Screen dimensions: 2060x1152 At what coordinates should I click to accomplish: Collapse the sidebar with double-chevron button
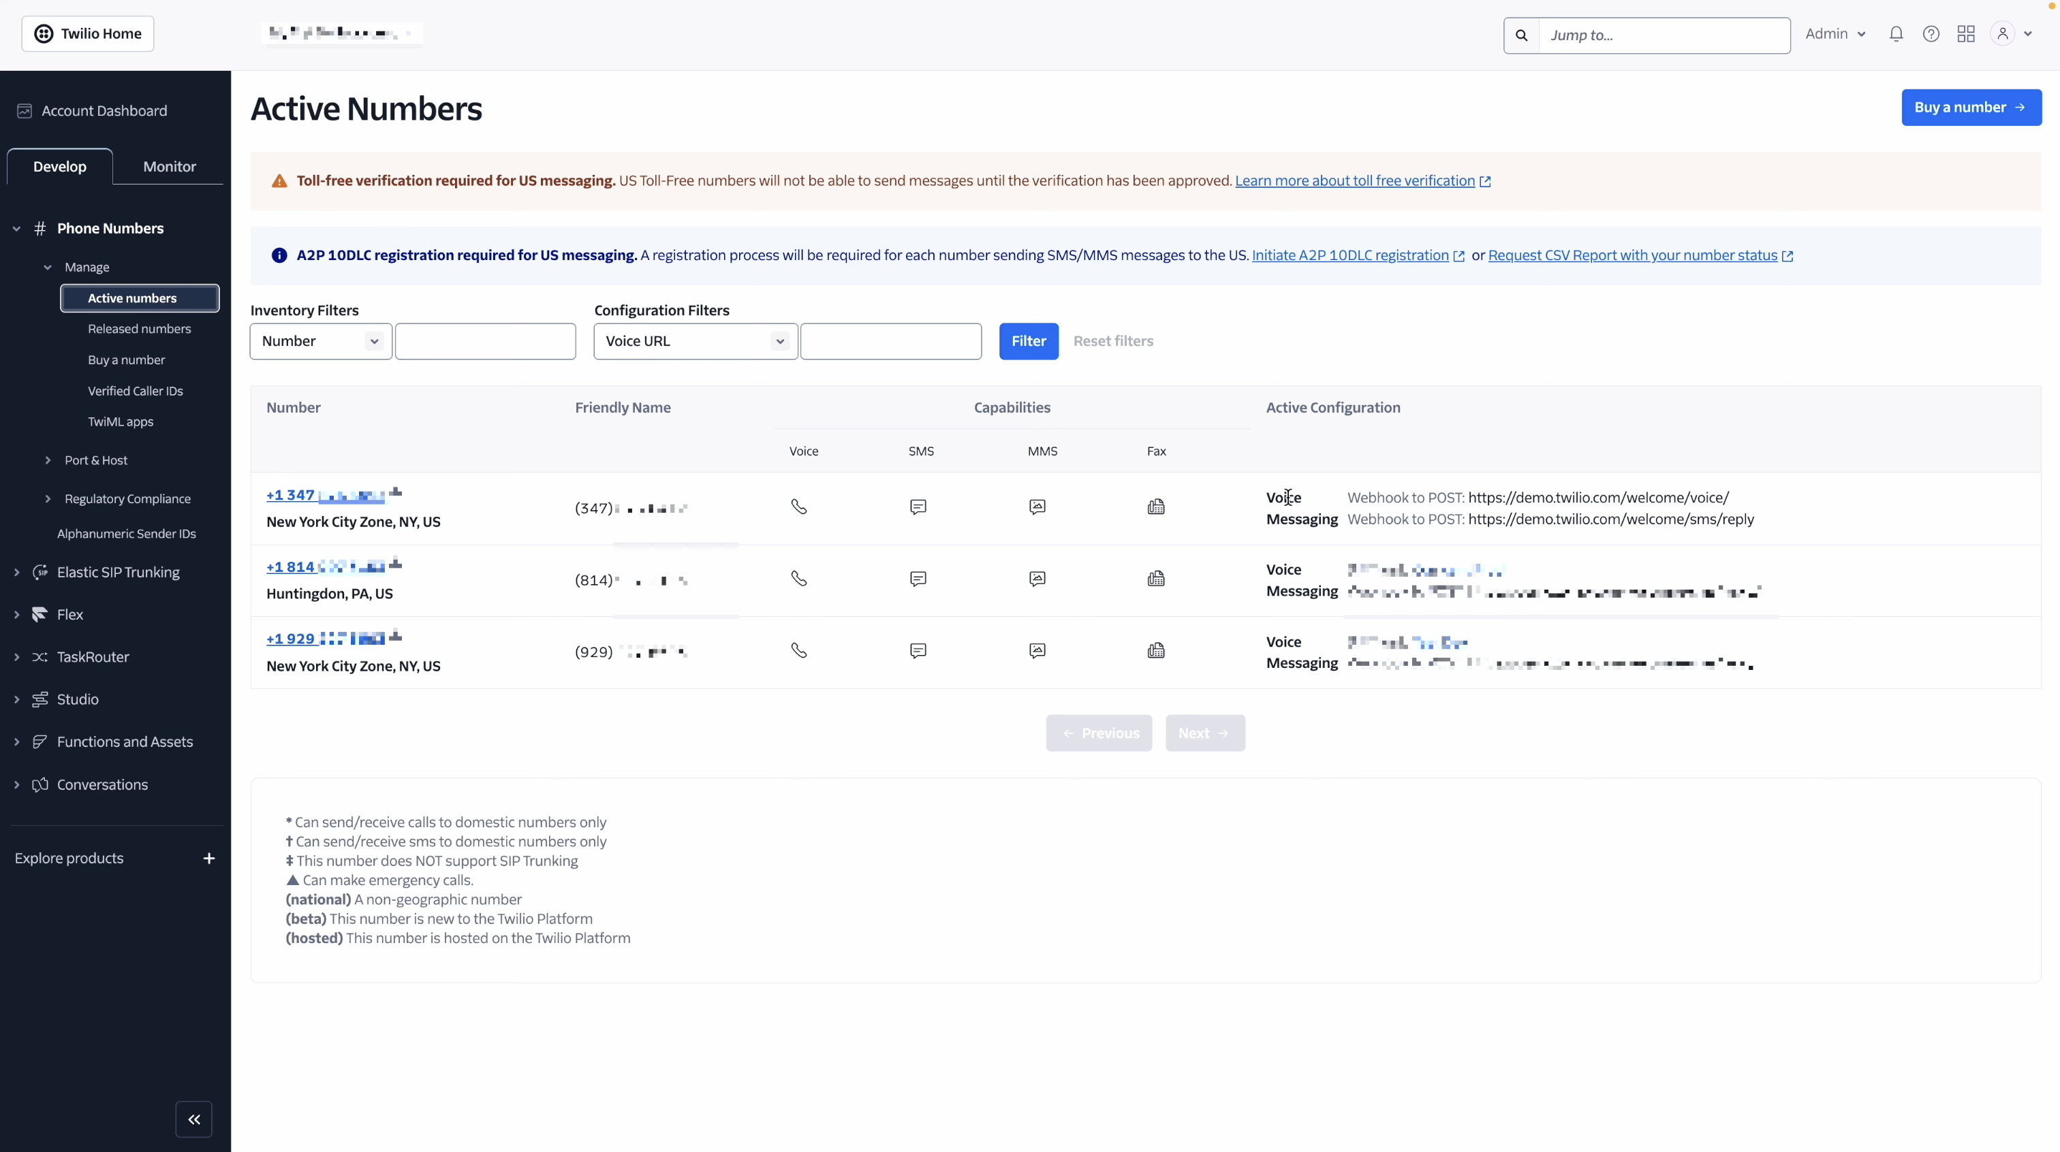tap(193, 1119)
